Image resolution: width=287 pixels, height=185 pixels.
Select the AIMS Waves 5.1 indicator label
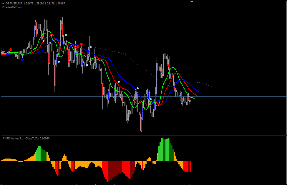pyautogui.click(x=26, y=139)
